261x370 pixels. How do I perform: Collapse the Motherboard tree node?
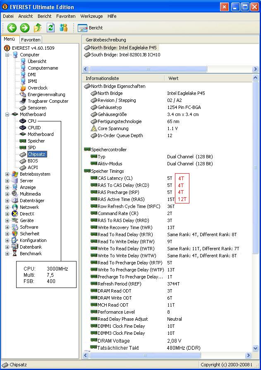tap(7, 114)
